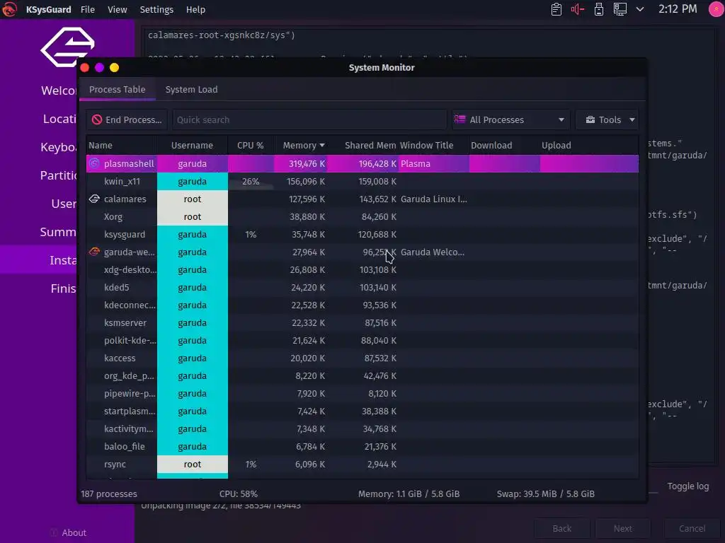Open the removable device tray icon
Viewport: 725px width, 543px height.
point(599,9)
